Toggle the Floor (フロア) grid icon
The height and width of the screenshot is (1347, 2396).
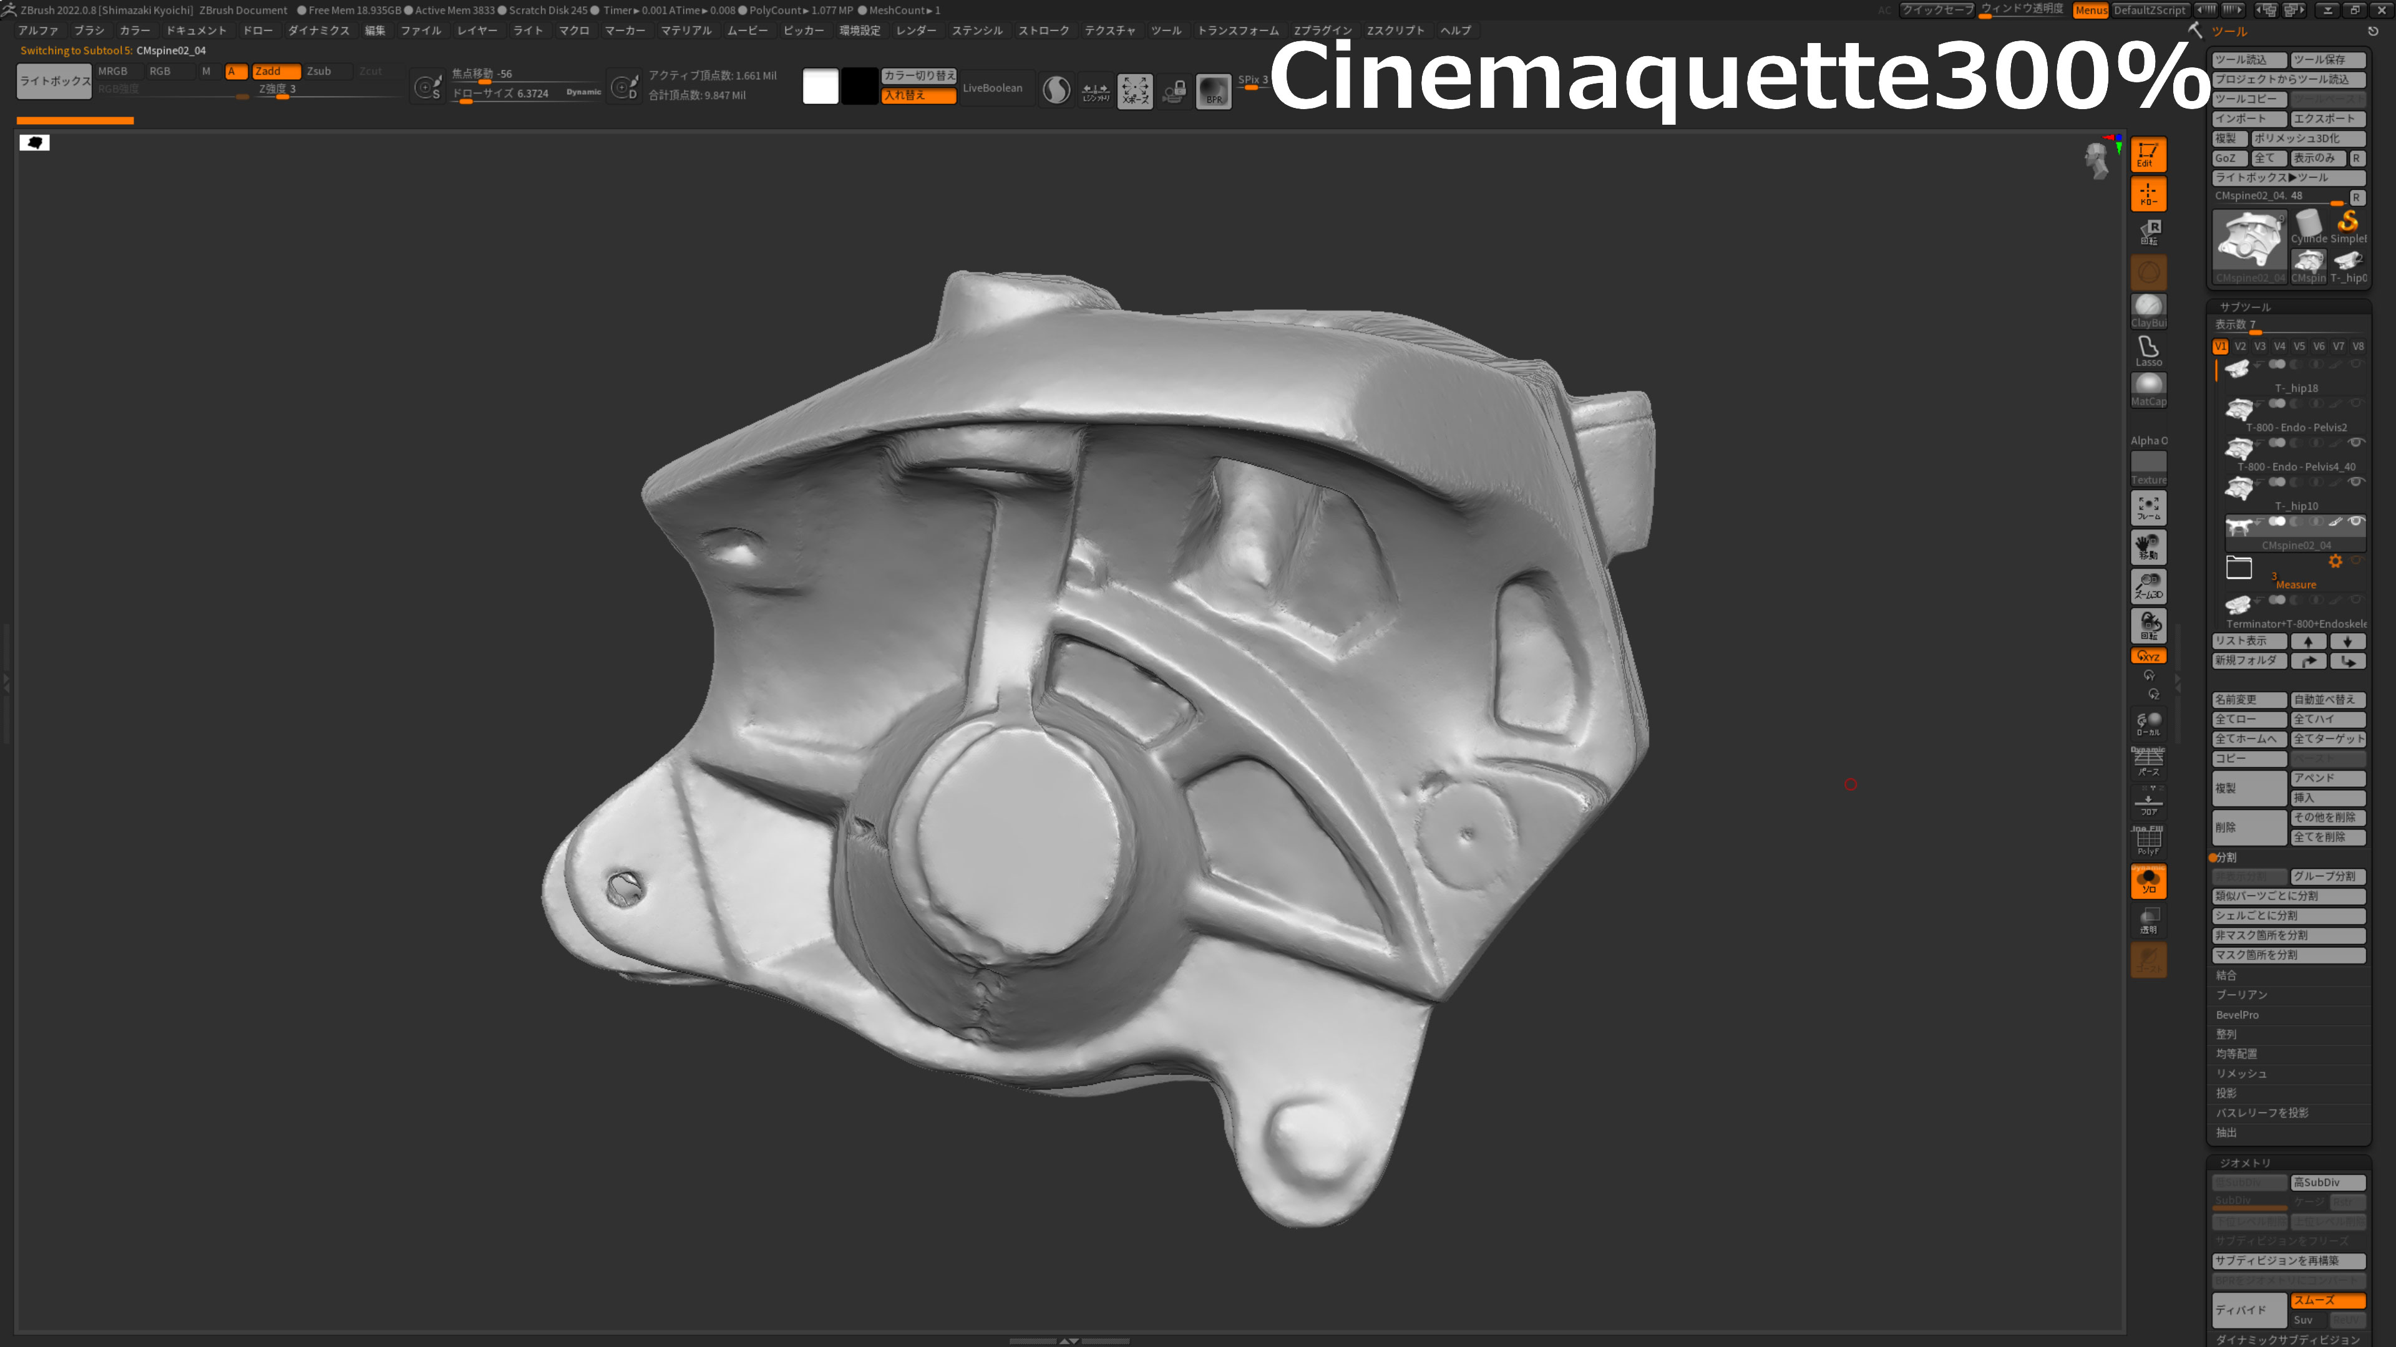pos(2148,801)
